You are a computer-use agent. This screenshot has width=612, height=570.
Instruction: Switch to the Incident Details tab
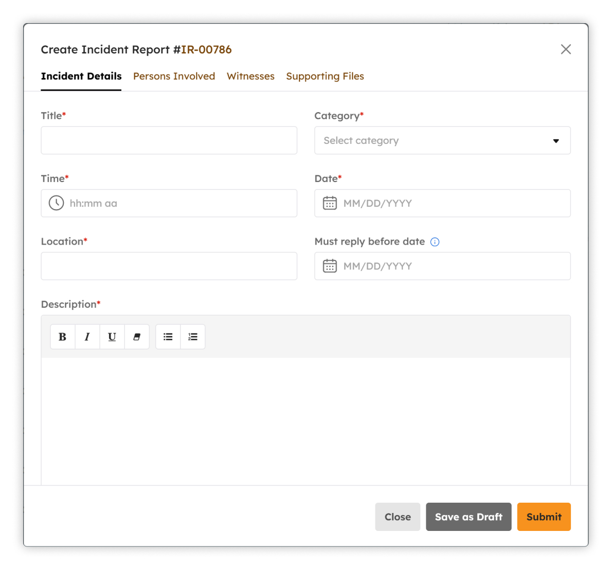81,76
